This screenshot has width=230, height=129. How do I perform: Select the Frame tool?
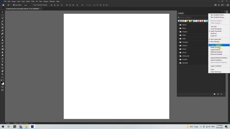(x=3, y=28)
